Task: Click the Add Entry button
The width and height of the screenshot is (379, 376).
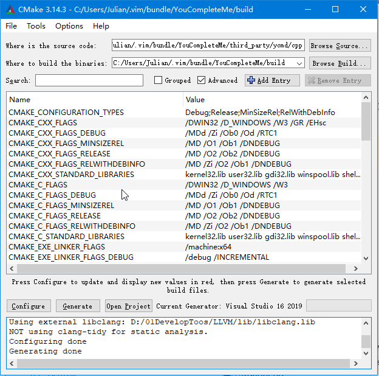Action: click(272, 80)
